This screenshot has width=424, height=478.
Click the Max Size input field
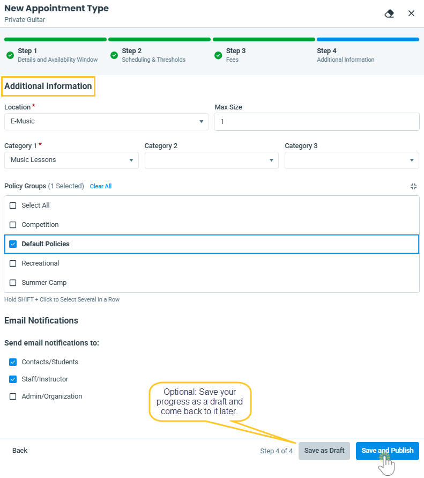316,122
